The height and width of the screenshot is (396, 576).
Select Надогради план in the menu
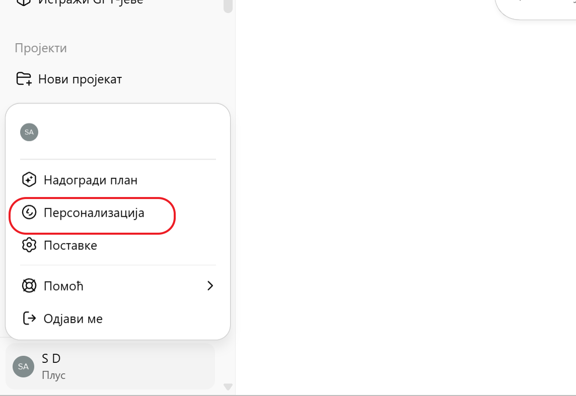pos(91,180)
